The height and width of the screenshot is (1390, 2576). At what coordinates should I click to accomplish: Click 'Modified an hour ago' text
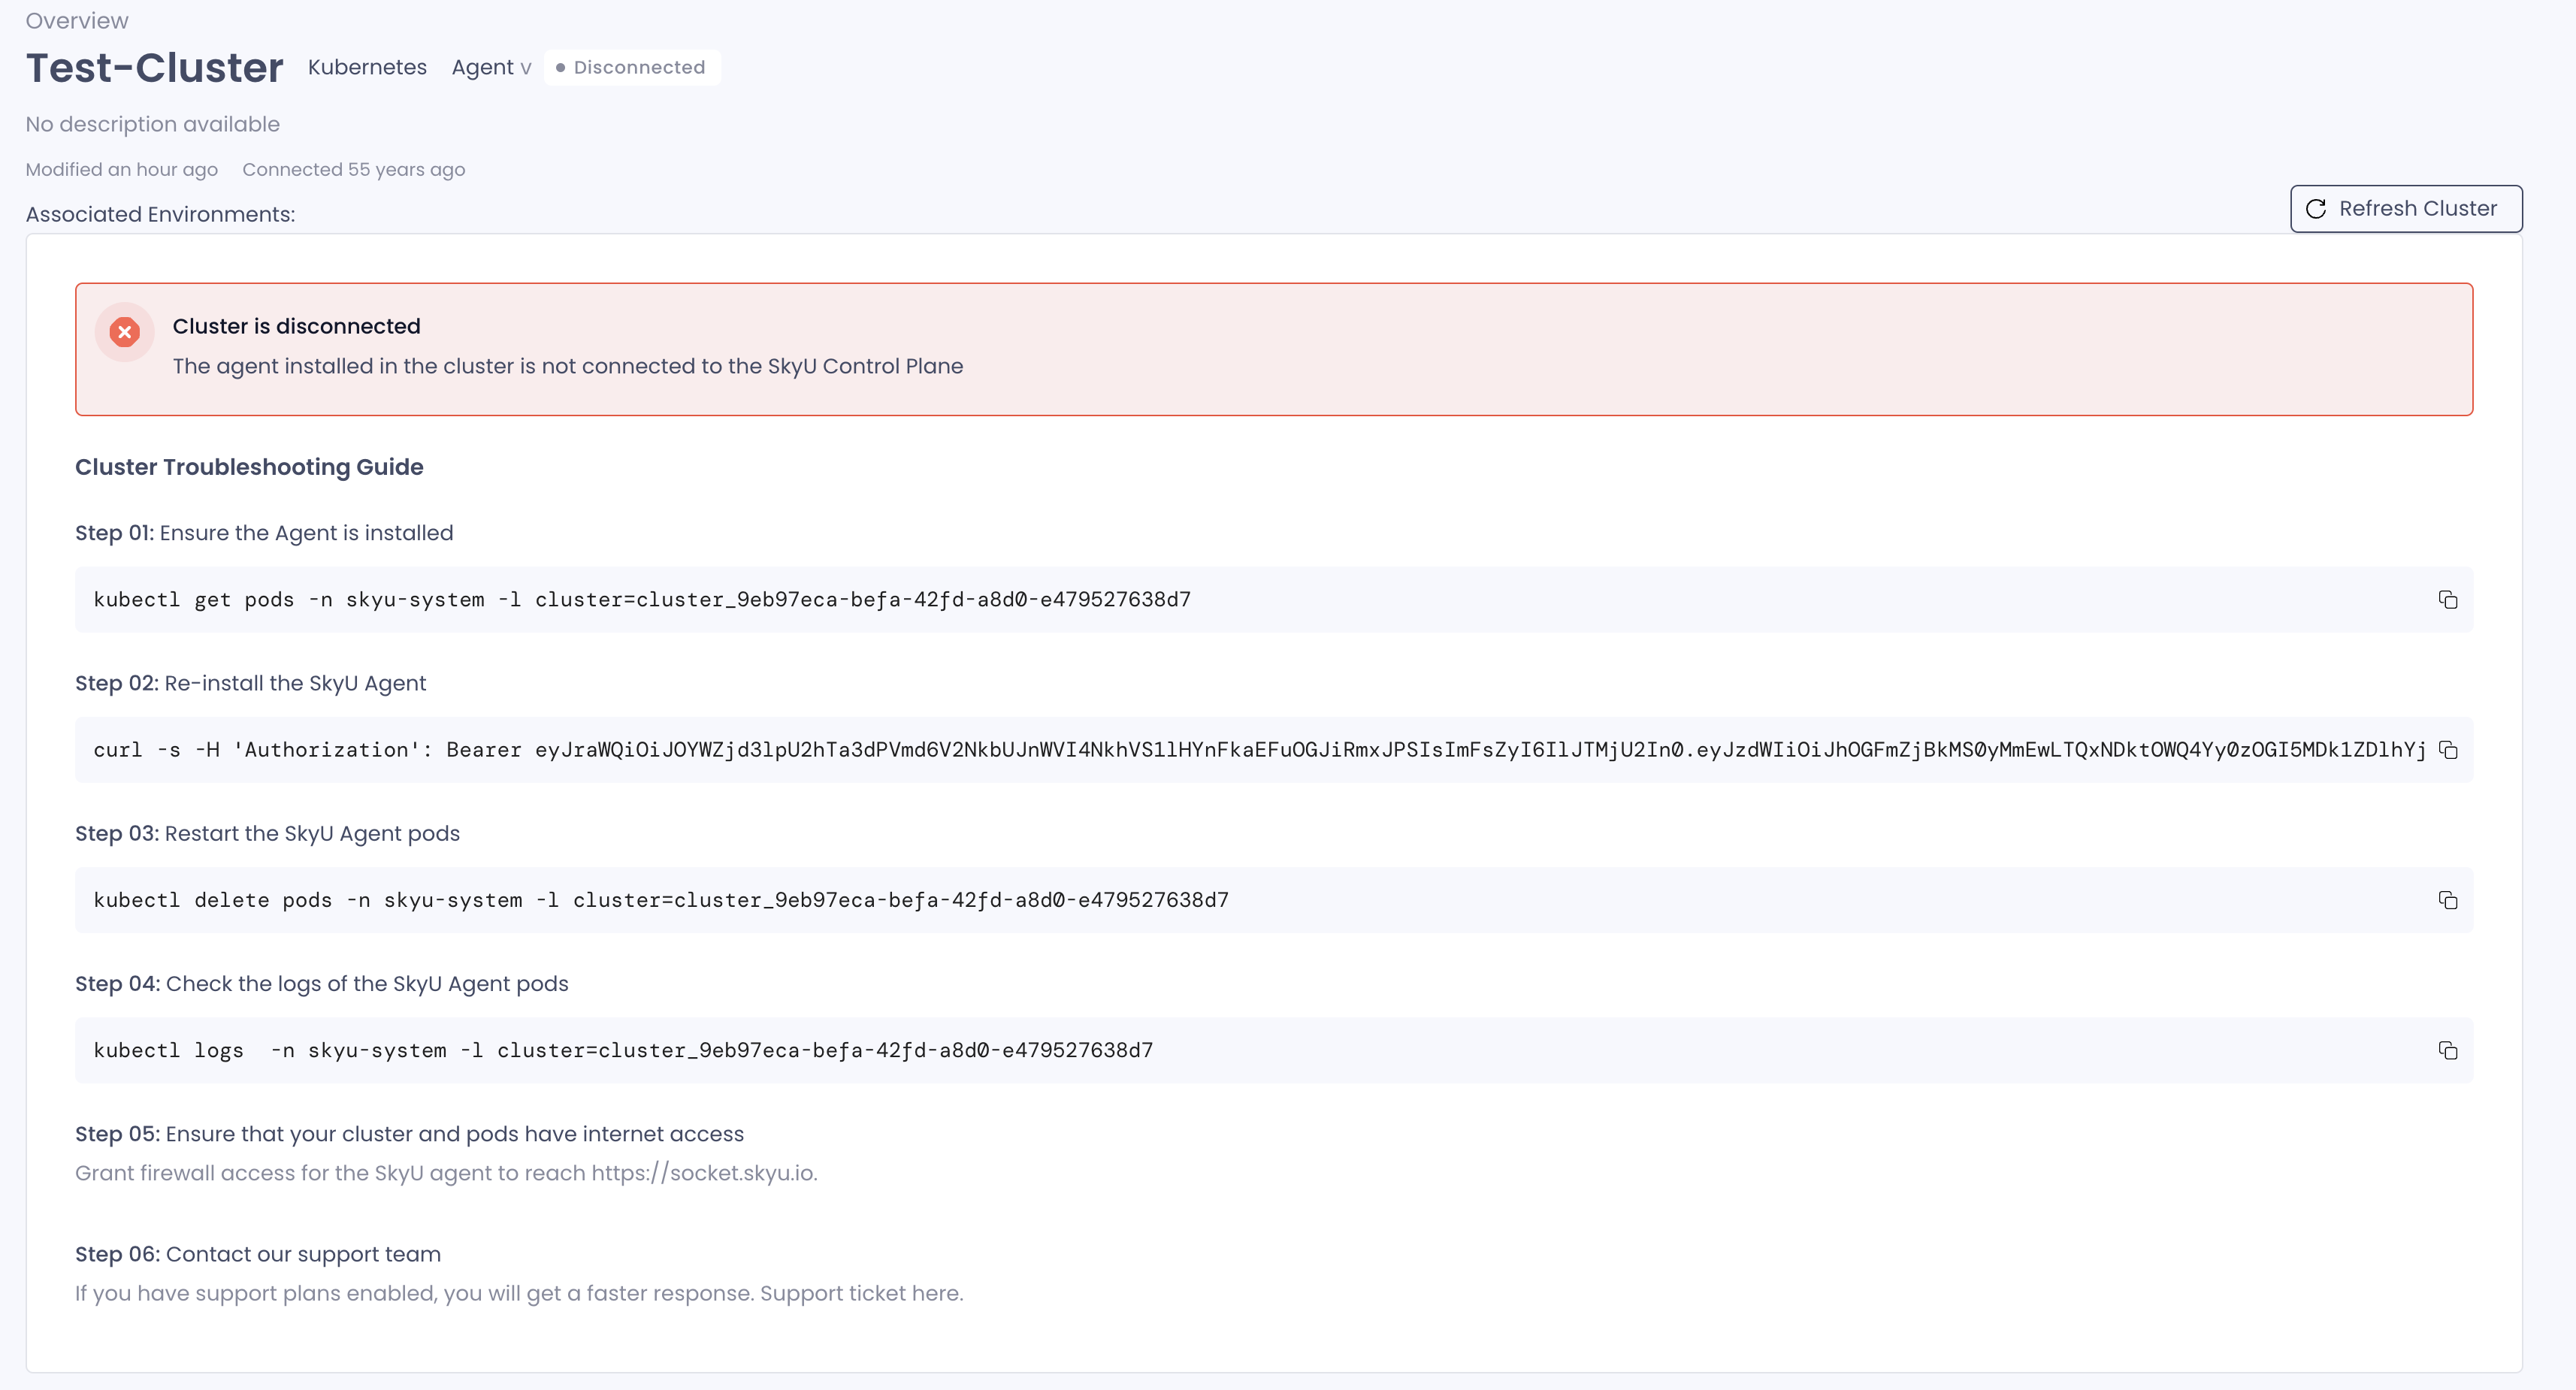122,169
